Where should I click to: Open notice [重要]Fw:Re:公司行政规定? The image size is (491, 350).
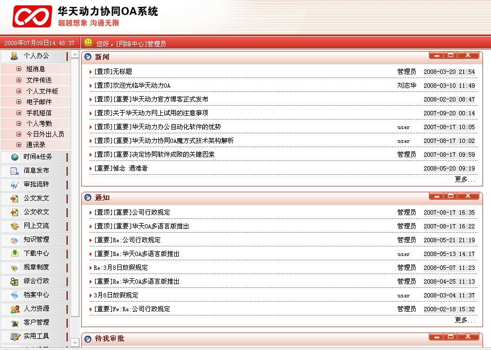coord(132,309)
